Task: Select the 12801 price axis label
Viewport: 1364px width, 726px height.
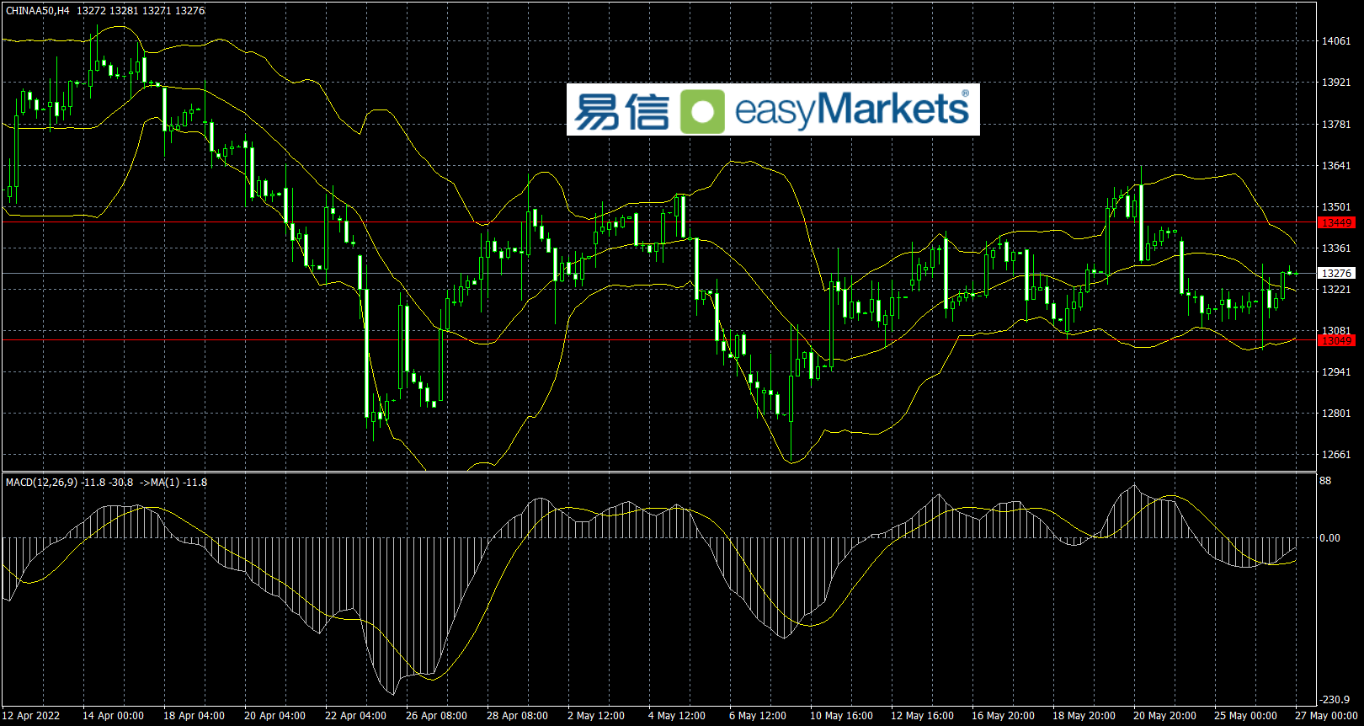Action: tap(1336, 414)
